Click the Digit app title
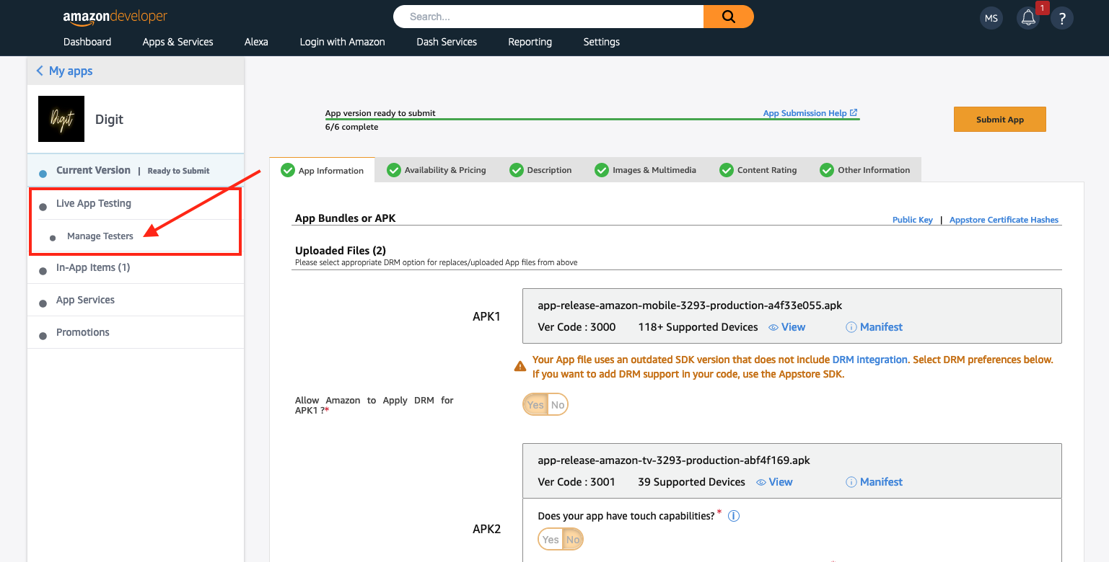 (x=109, y=120)
